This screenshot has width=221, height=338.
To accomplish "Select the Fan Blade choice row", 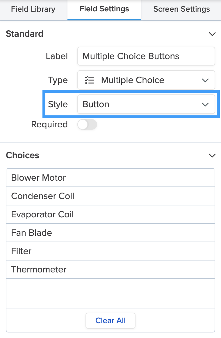I will point(110,233).
